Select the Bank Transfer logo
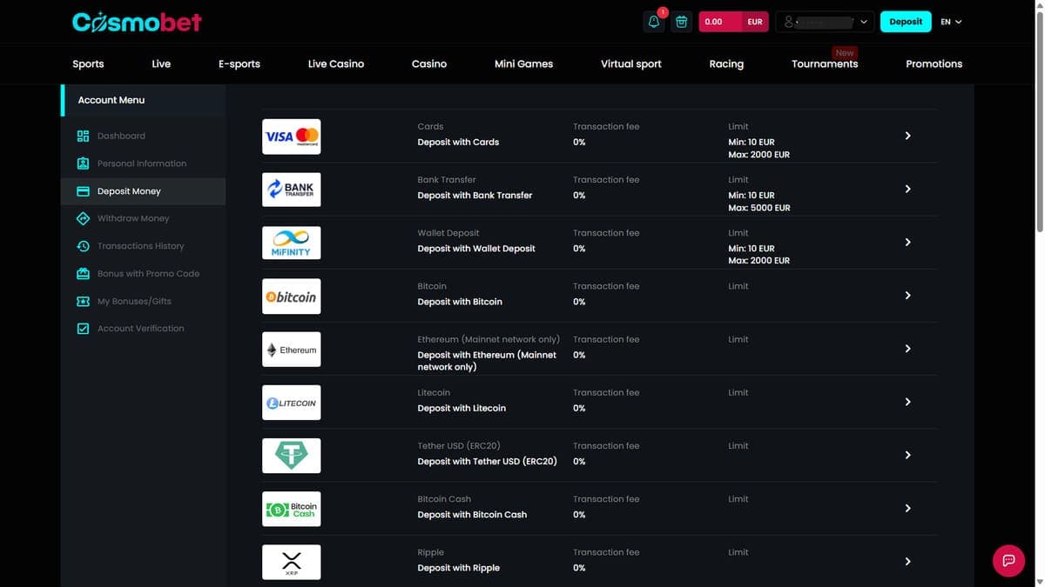This screenshot has height=587, width=1045. pyautogui.click(x=292, y=190)
